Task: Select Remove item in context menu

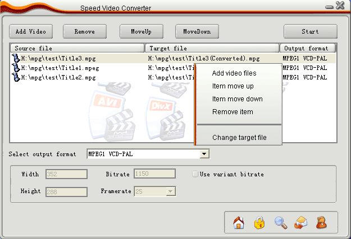Action: pyautogui.click(x=233, y=112)
